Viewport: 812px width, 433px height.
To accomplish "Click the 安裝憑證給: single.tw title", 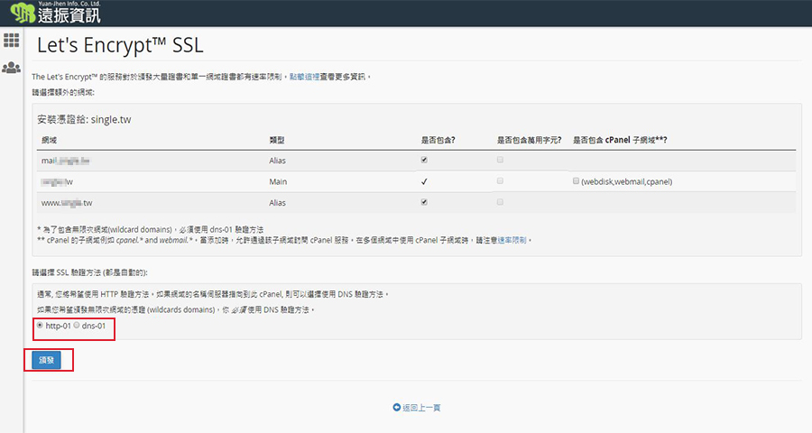I will [x=85, y=120].
